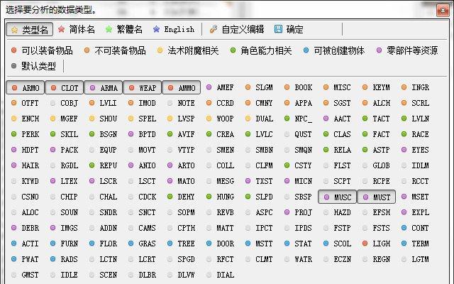Select the HAIR data type

[x=26, y=165]
